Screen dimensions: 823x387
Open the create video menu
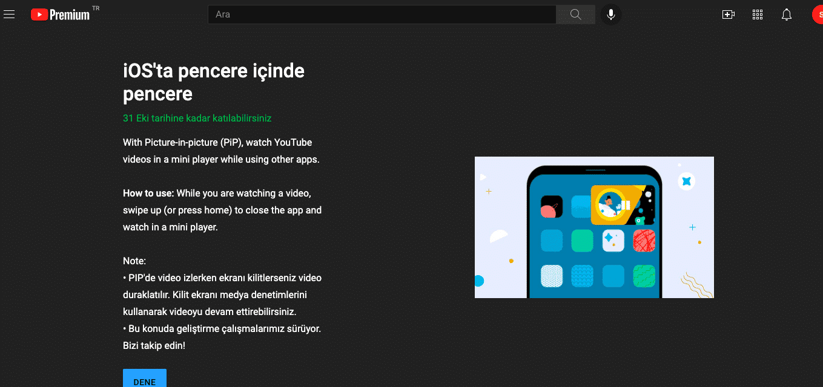(x=729, y=15)
